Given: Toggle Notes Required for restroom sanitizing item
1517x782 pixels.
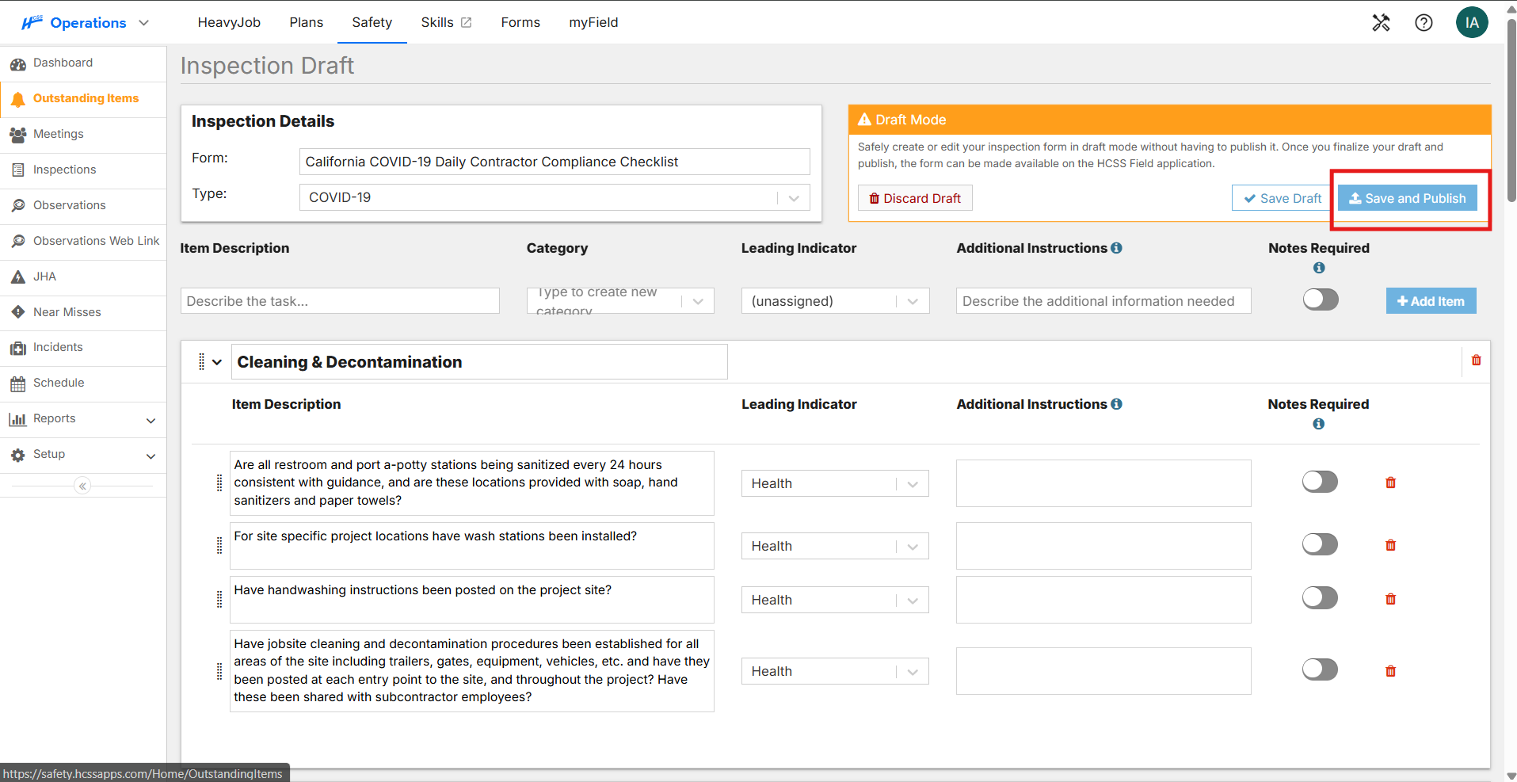Looking at the screenshot, I should point(1320,482).
